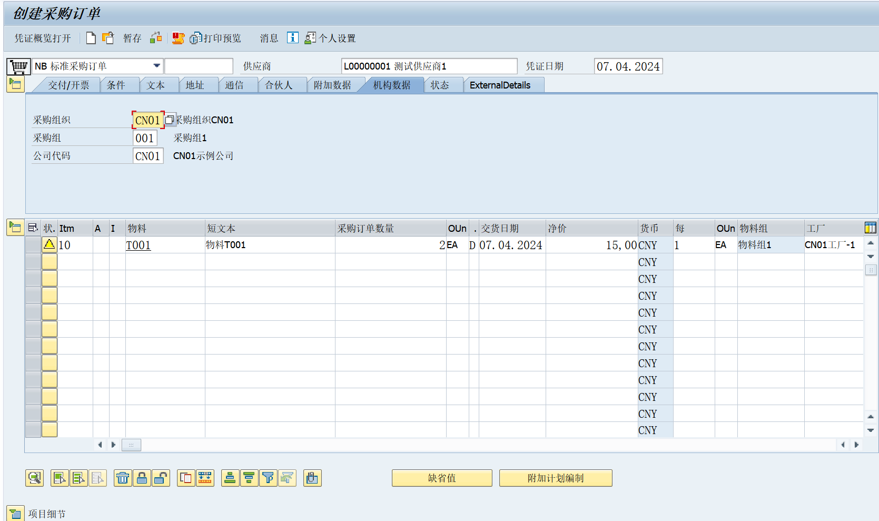This screenshot has width=879, height=521.
Task: Click the 供应商 input field with L00000001
Action: pyautogui.click(x=429, y=66)
